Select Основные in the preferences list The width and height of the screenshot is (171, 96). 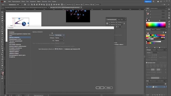(12, 32)
